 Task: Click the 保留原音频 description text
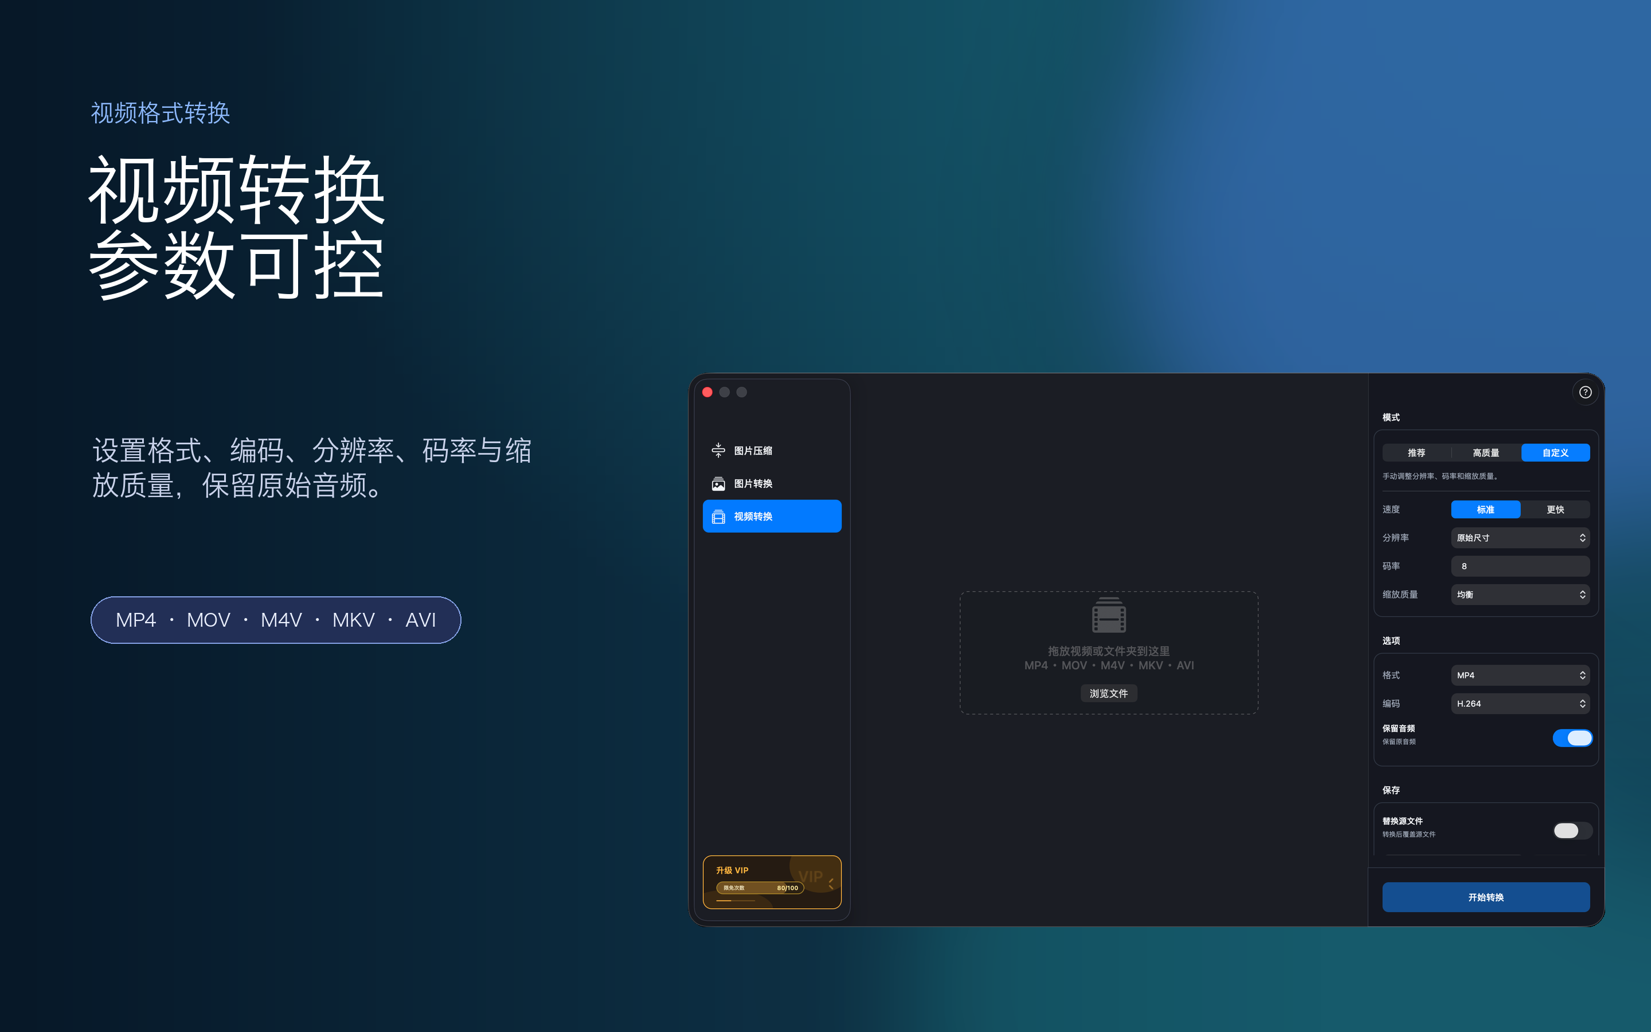click(x=1399, y=741)
